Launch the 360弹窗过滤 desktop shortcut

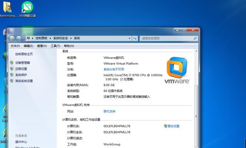point(27,9)
